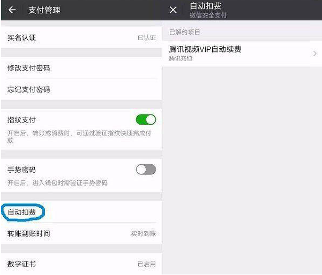Disable the 指纹支付 toggle
This screenshot has height=275, width=322.
[x=146, y=119]
